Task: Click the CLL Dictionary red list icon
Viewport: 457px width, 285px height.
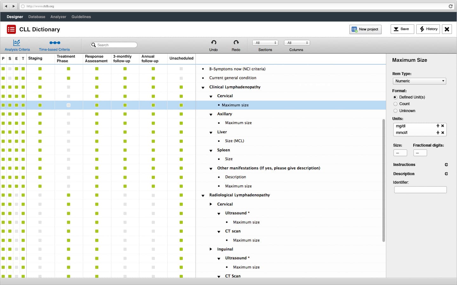Action: coord(11,29)
